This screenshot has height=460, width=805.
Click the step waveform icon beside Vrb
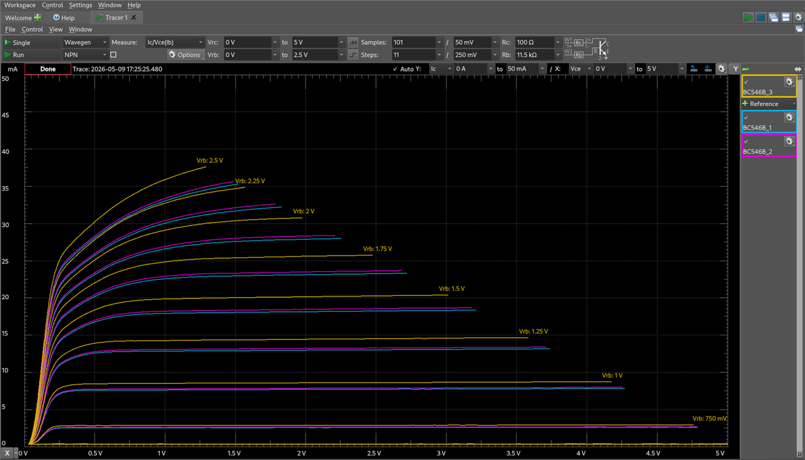coord(353,55)
